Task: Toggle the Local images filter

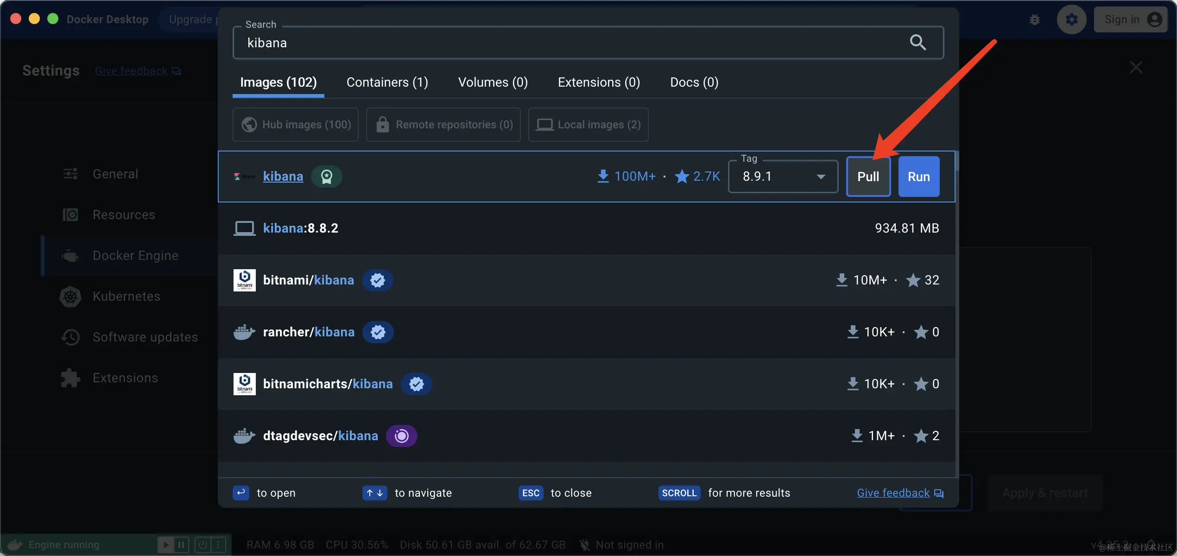Action: pyautogui.click(x=588, y=125)
